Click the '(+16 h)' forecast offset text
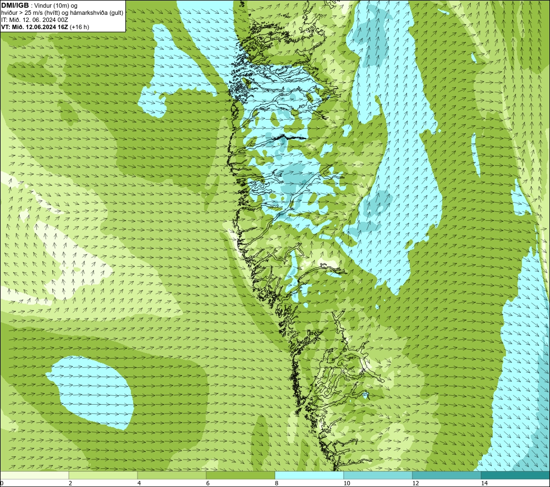The width and height of the screenshot is (550, 487). tap(80, 27)
